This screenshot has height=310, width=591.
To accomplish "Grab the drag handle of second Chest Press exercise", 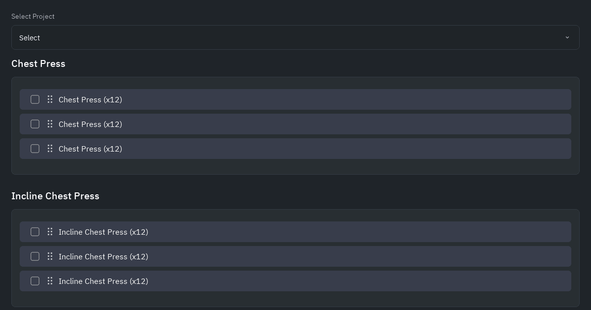I will (50, 124).
